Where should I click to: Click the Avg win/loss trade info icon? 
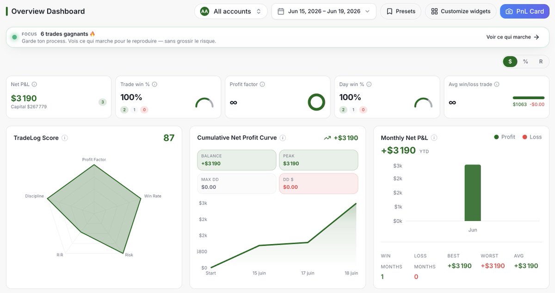(x=497, y=84)
